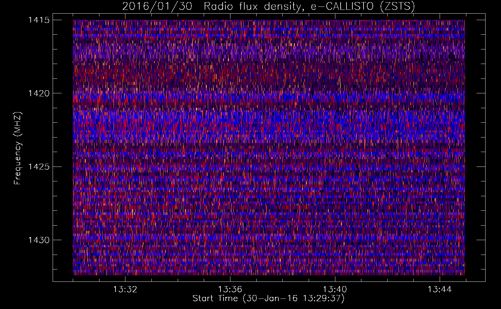Viewport: 501px width, 309px height.
Task: Click the plot title '2016/01/30 Radio flux density, e-CALLISTO (ZSTS)'
Action: (268, 6)
